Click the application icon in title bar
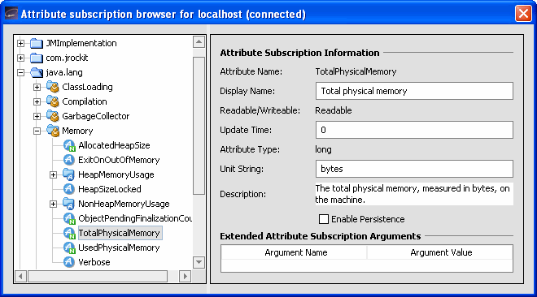 [11, 14]
